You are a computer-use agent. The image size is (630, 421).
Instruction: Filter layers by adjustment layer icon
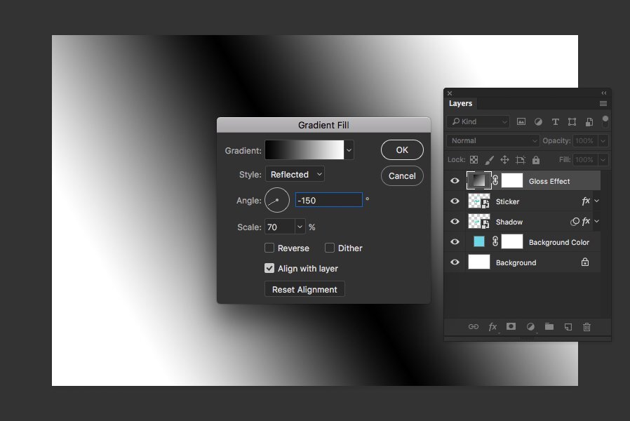tap(538, 121)
